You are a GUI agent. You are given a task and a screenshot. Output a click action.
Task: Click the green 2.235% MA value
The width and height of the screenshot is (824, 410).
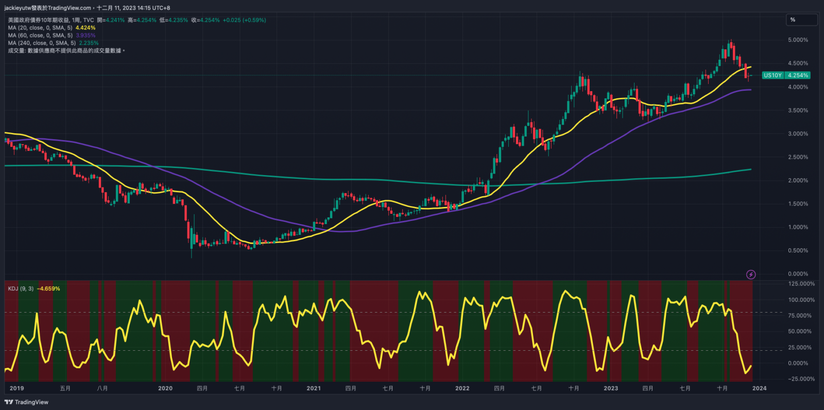pos(89,43)
